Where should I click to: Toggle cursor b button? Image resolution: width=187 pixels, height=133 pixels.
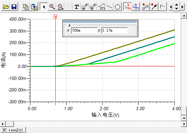pyautogui.click(x=136, y=7)
